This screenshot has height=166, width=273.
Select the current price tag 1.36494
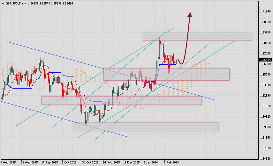pos(265,60)
